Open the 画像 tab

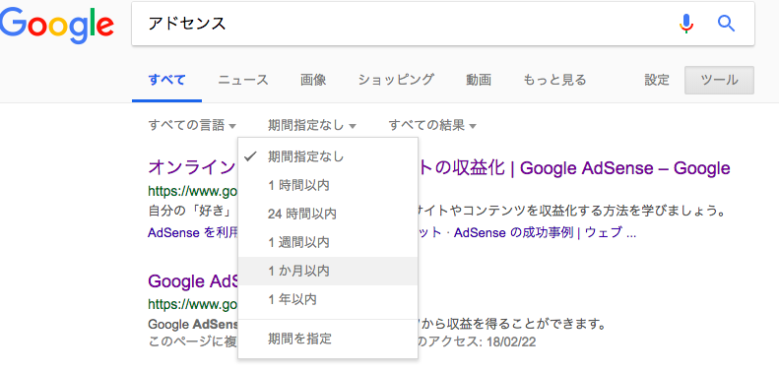313,80
